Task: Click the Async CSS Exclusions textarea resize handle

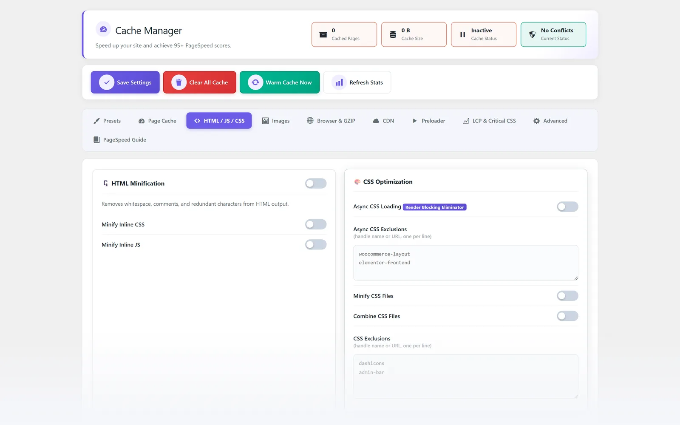Action: tap(576, 278)
